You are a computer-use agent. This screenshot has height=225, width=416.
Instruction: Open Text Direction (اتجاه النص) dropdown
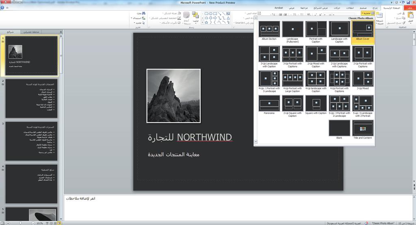point(252,13)
